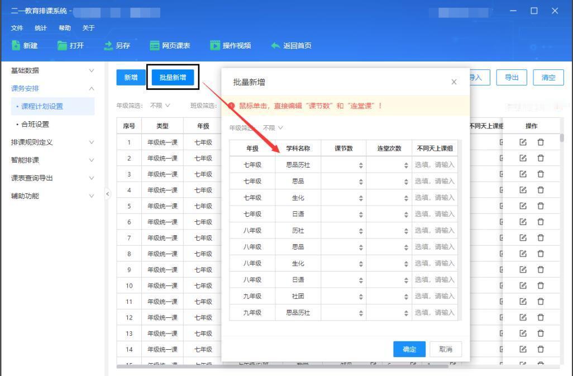Click the 新增 button
The image size is (573, 376).
click(131, 77)
